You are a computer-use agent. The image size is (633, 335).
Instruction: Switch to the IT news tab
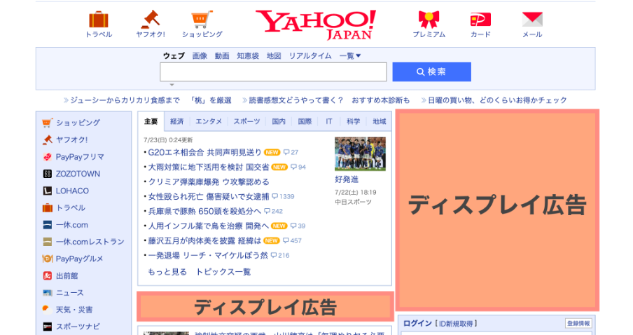(x=329, y=121)
